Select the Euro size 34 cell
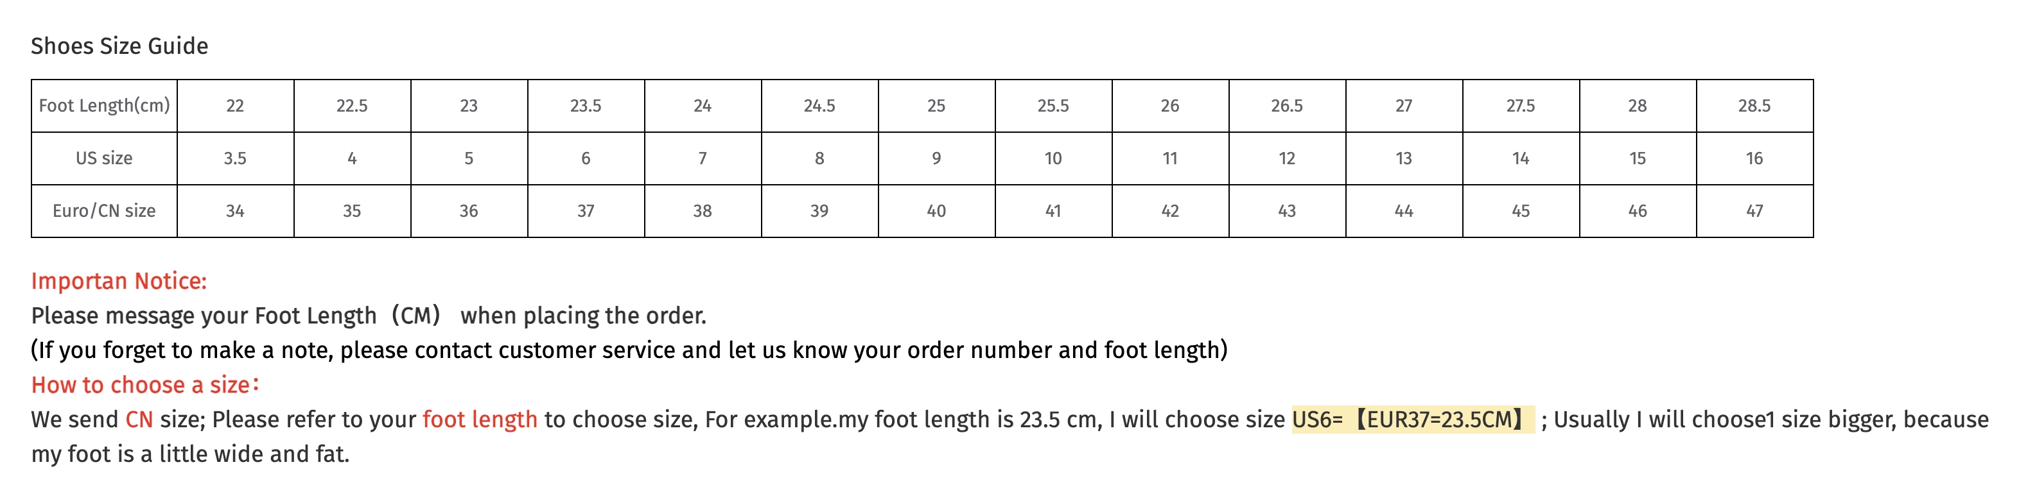 [x=234, y=211]
